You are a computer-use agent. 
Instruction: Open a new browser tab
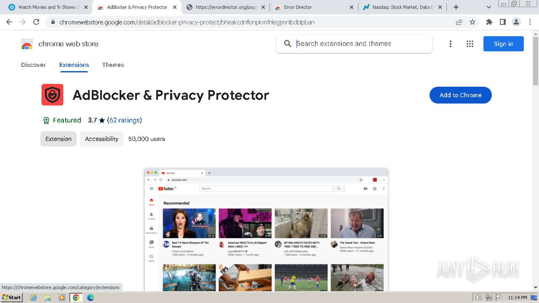click(x=456, y=7)
